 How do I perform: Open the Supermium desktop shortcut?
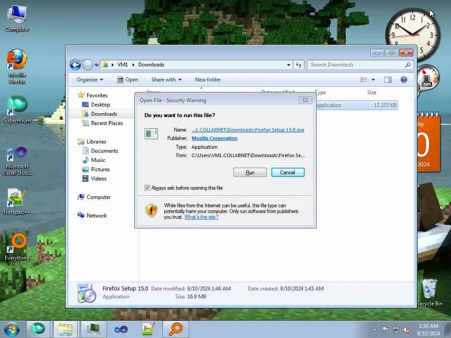click(x=17, y=110)
